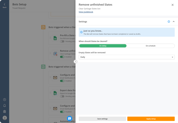The width and height of the screenshot is (178, 123).
Task: Click the Bots Setup heading
Action: [x=19, y=4]
